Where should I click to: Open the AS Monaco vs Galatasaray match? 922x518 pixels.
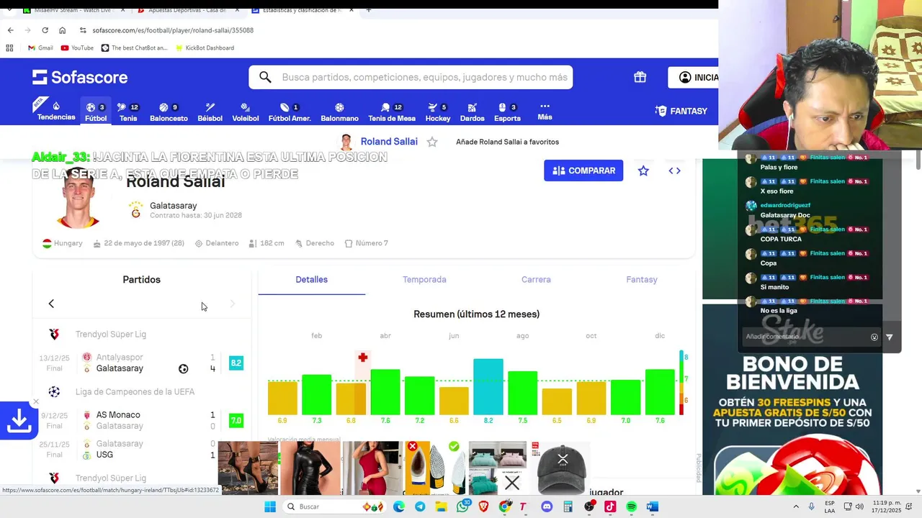tap(141, 420)
